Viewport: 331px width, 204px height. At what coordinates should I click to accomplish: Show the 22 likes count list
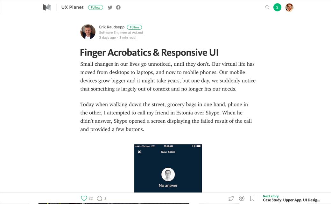(91, 198)
